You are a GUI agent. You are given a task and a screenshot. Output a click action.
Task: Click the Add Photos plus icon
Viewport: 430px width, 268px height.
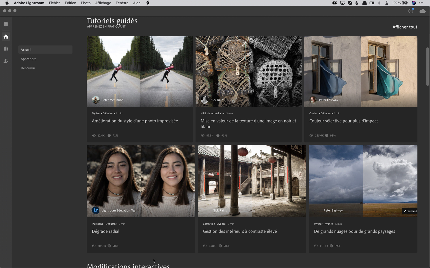(x=6, y=24)
